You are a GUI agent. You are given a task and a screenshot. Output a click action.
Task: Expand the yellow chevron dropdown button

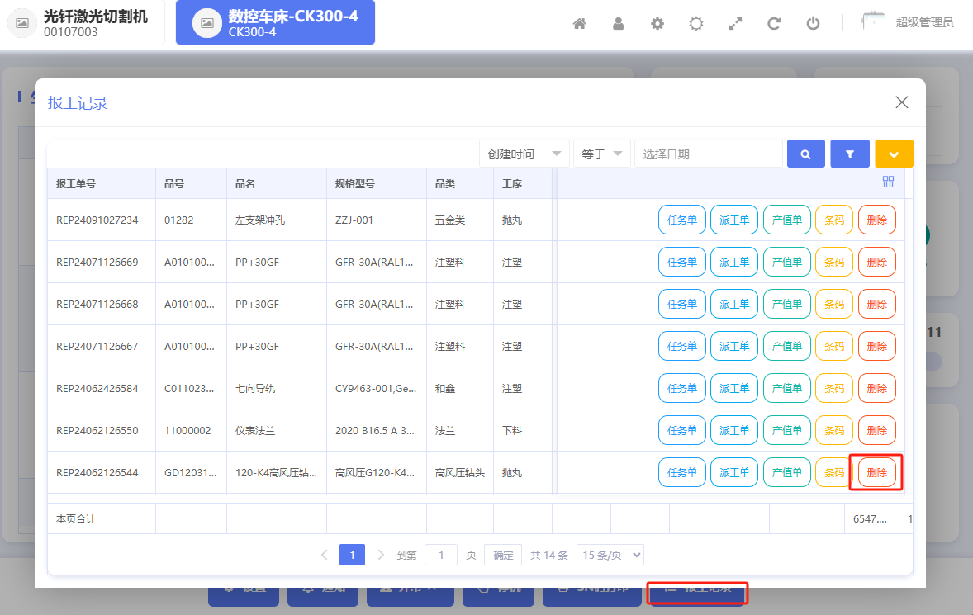(894, 154)
